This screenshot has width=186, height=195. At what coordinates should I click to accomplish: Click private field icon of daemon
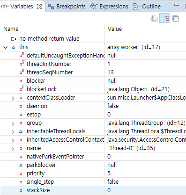pyautogui.click(x=21, y=106)
